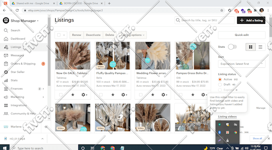Switch to BOYRA COLLEGE Drive tab
The width and height of the screenshot is (272, 150).
81,3
